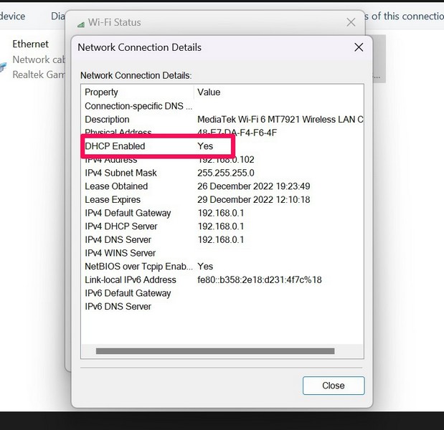
Task: Click the Property column header
Action: pyautogui.click(x=101, y=92)
